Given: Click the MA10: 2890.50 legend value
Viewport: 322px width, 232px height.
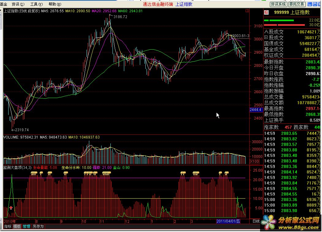Looking at the screenshot, I should (78, 11).
